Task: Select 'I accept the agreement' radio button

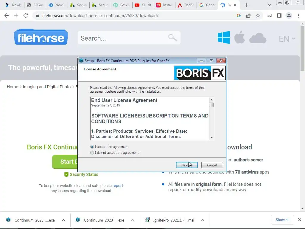Action: (x=92, y=147)
